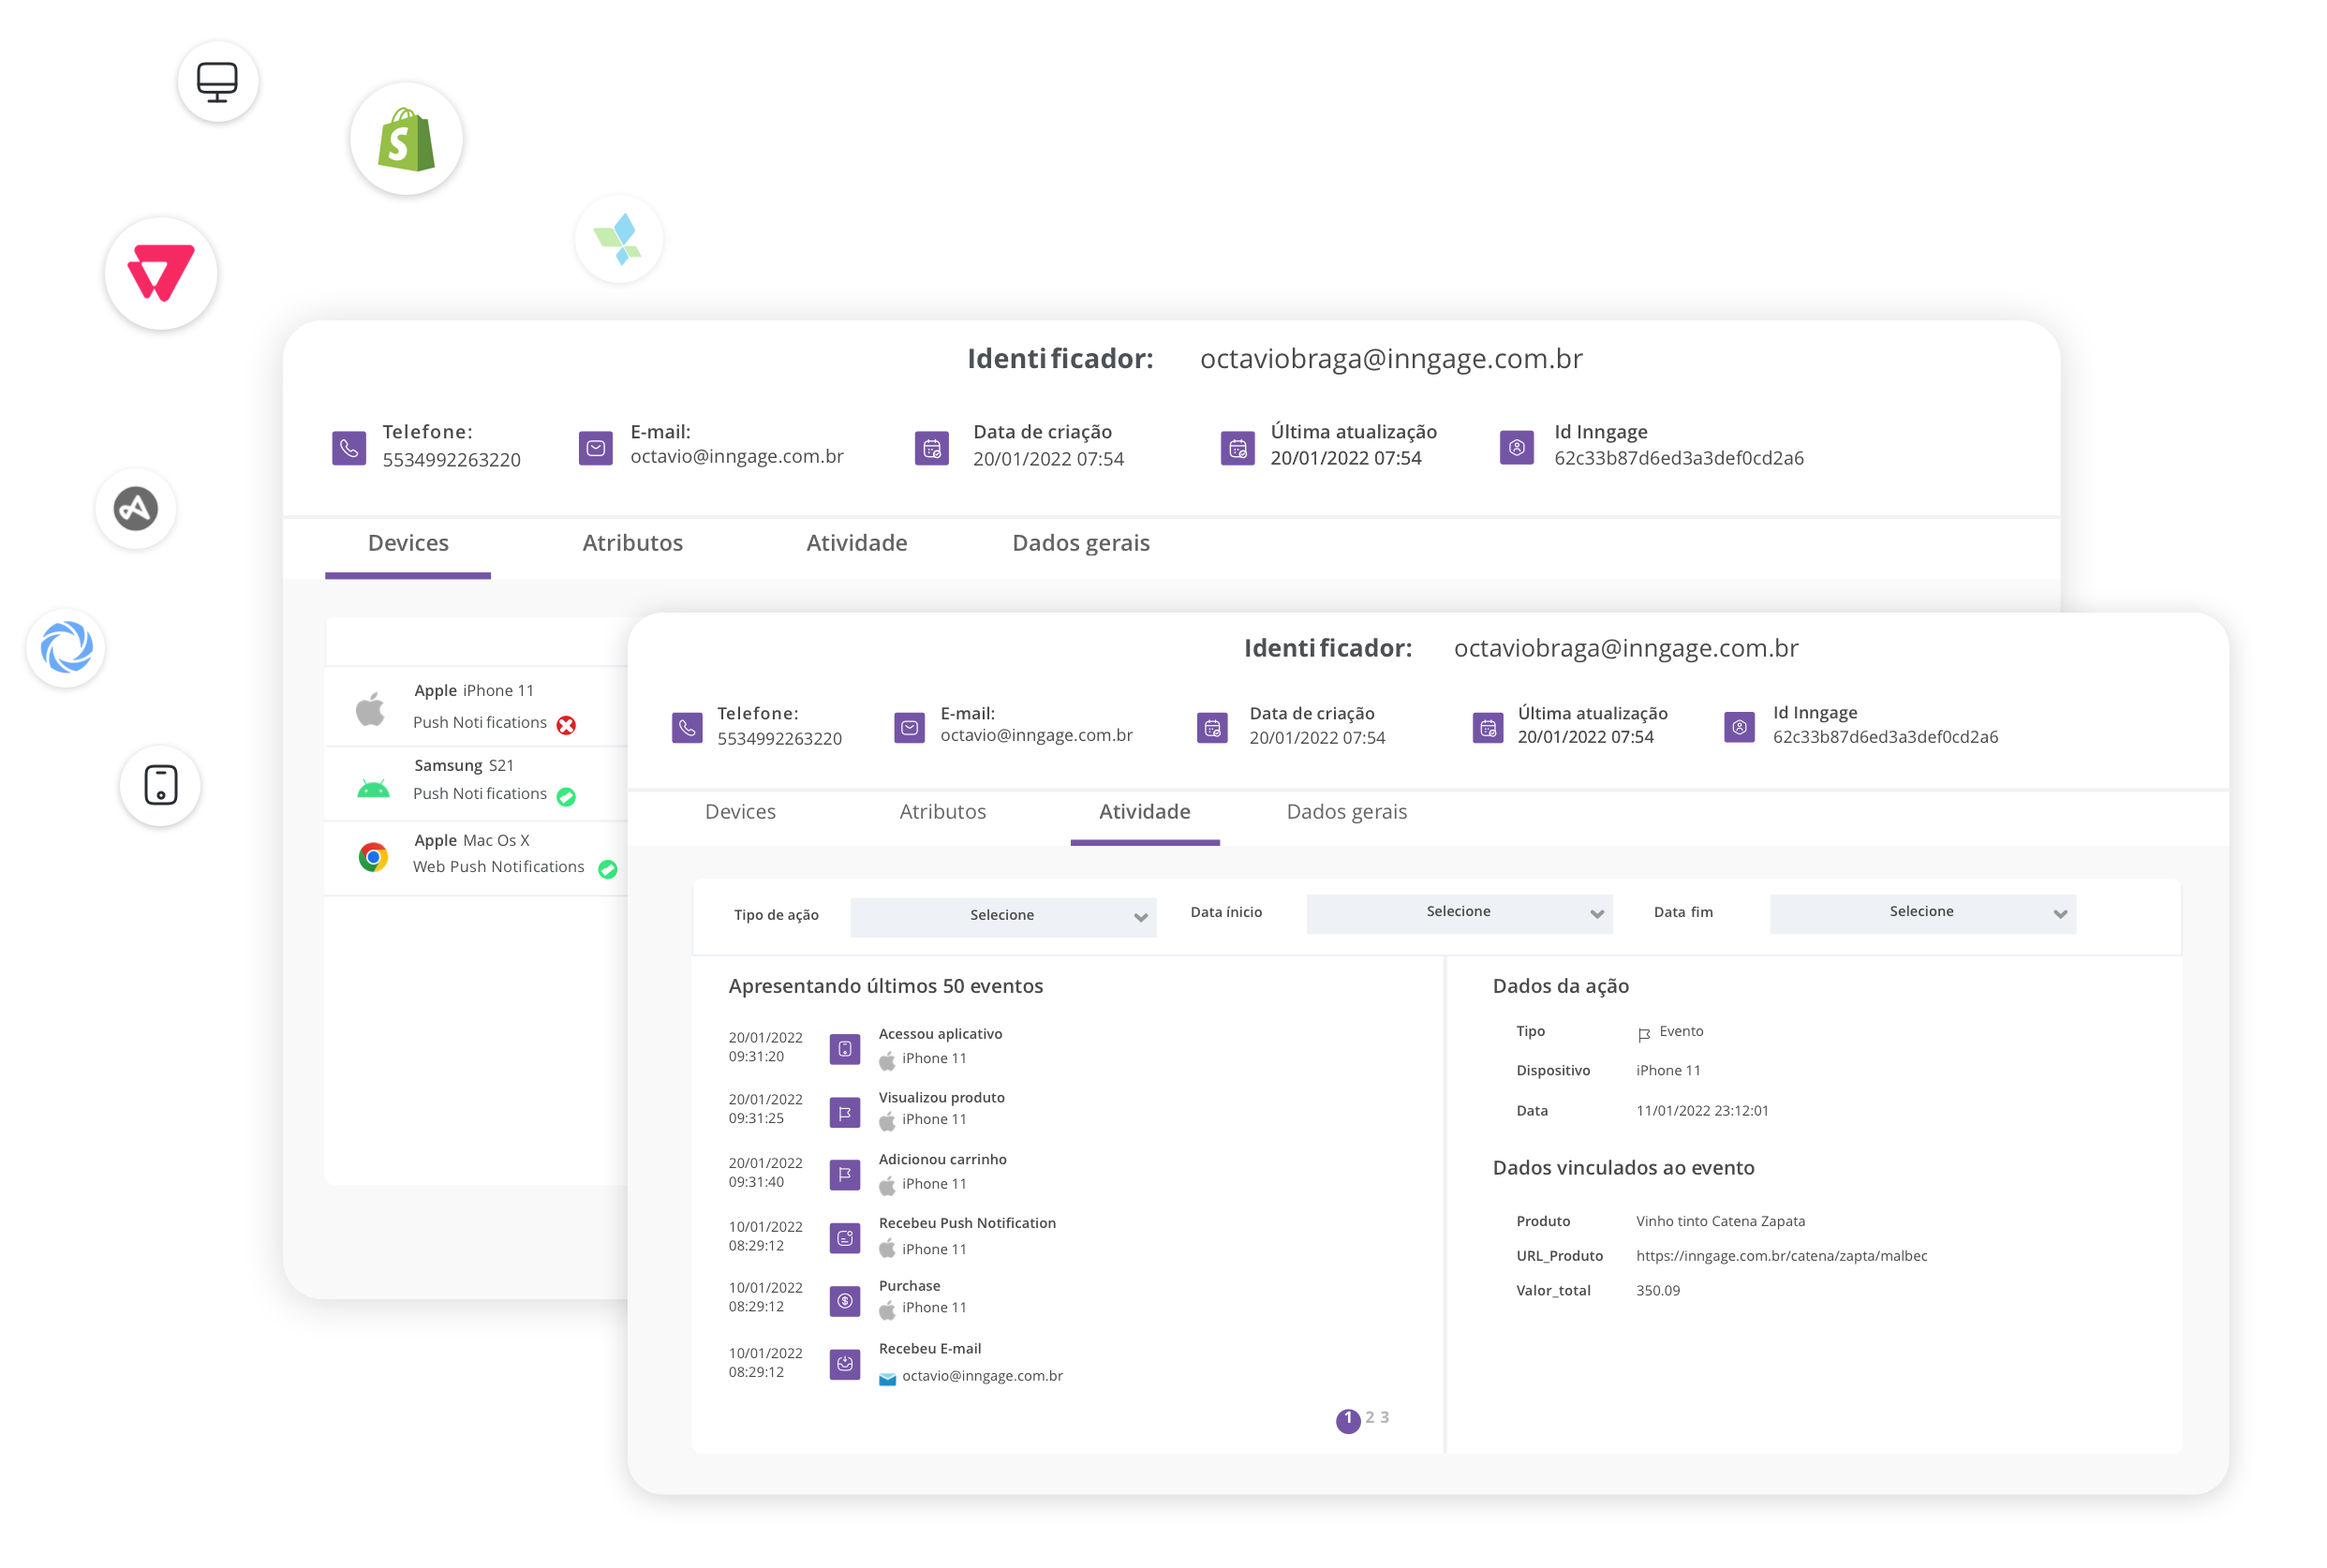Image resolution: width=2327 pixels, height=1568 pixels.
Task: Open the Data fim Selecione dropdown
Action: click(1922, 912)
